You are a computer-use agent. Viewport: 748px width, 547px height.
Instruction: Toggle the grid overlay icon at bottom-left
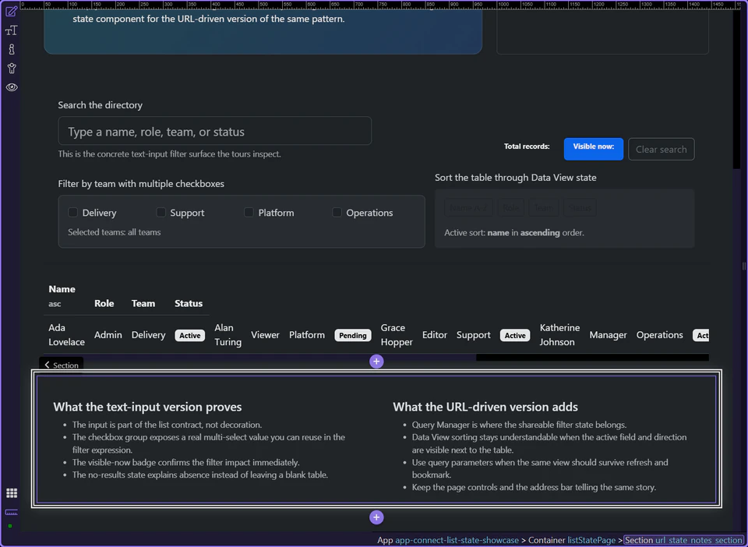(12, 493)
